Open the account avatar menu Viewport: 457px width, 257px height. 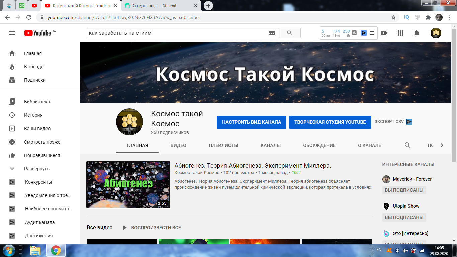tap(436, 33)
